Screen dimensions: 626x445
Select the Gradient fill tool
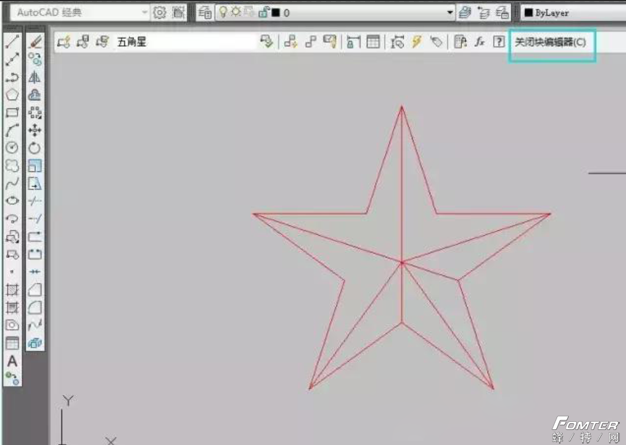[12, 307]
